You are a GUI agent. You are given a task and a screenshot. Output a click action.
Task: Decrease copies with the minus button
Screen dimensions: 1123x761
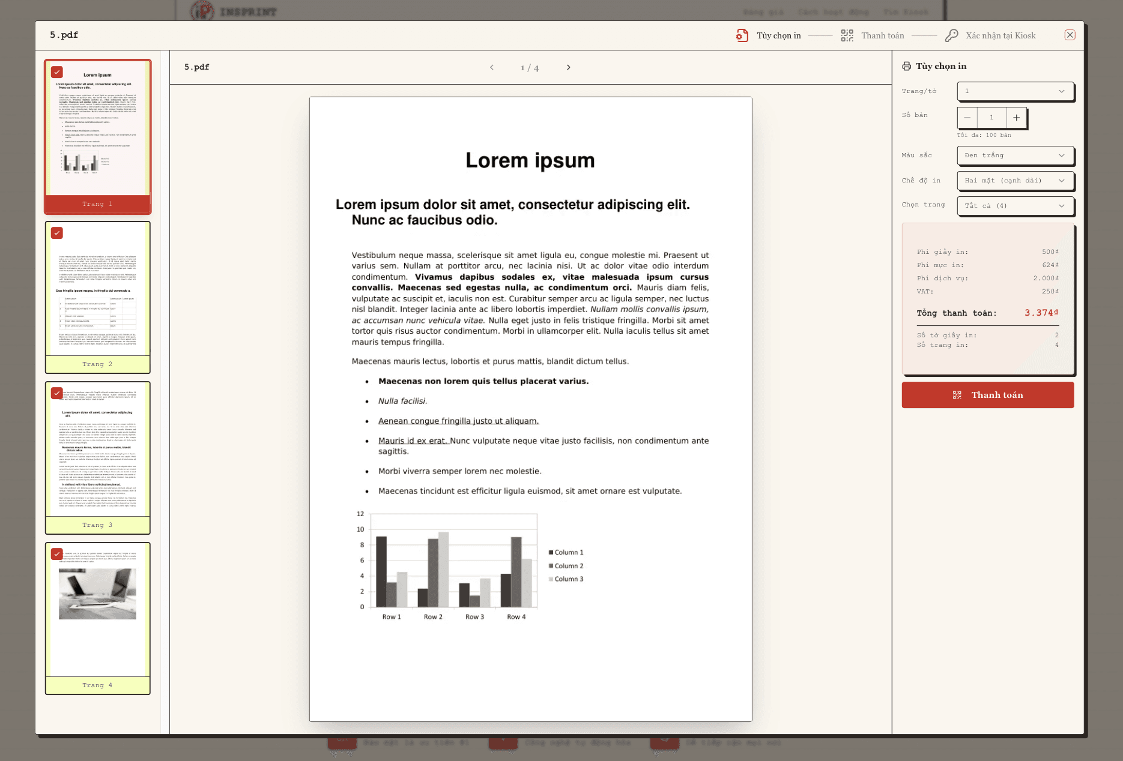coord(967,118)
